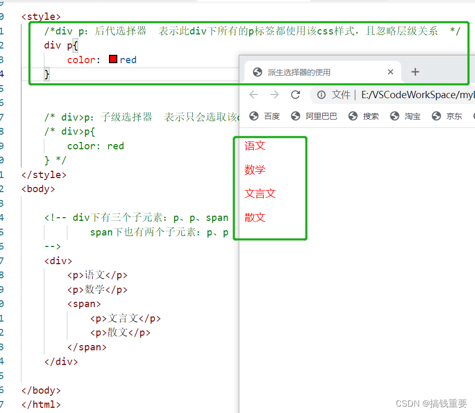Click the opening <span> tag line

coord(84,304)
